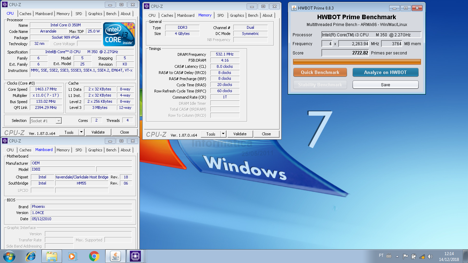The width and height of the screenshot is (468, 263).
Task: Click CPU-Z title icon in the Memory window
Action: tap(147, 6)
